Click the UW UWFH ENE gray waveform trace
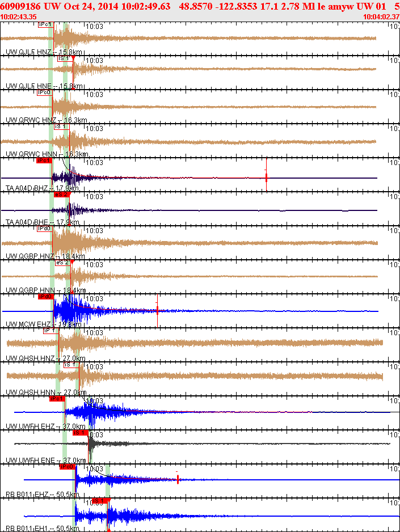The width and height of the screenshot is (400, 532). point(202,444)
